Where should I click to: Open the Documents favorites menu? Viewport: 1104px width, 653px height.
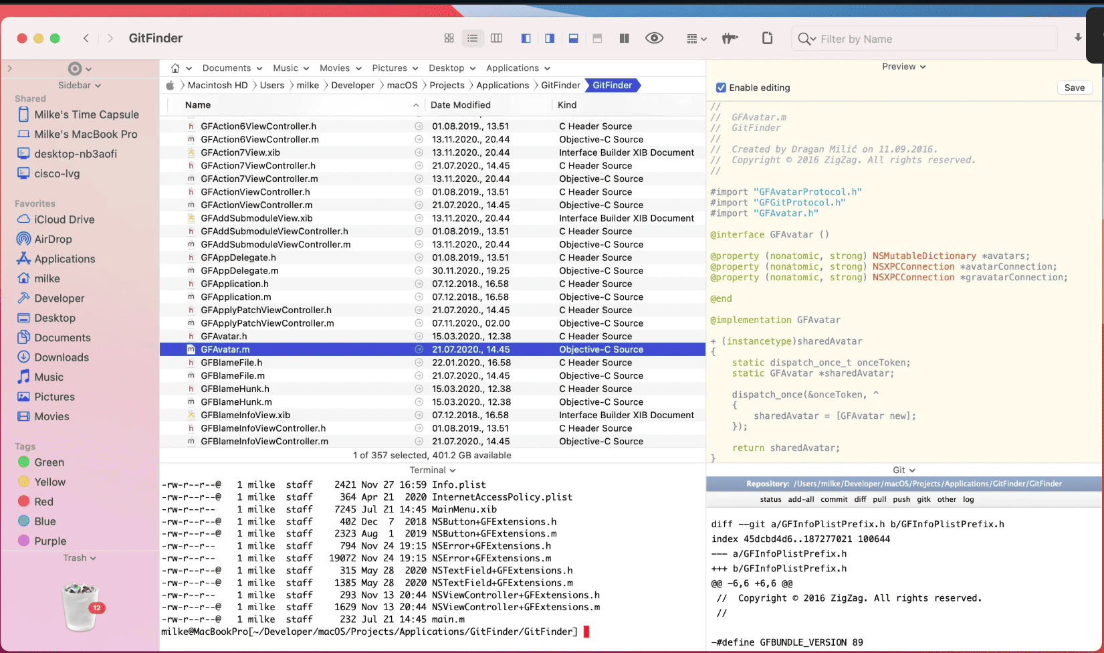click(x=232, y=68)
